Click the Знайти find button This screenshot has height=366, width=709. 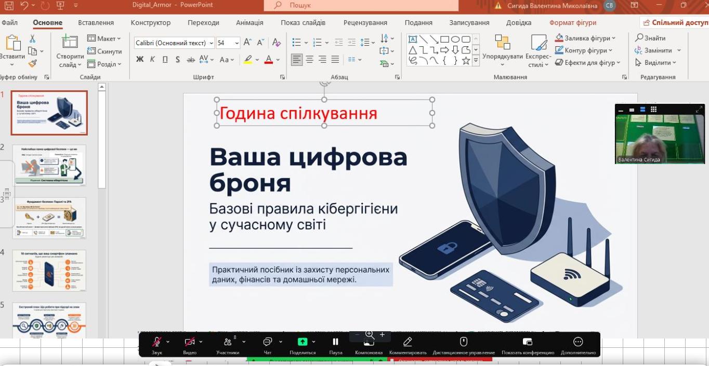[650, 38]
